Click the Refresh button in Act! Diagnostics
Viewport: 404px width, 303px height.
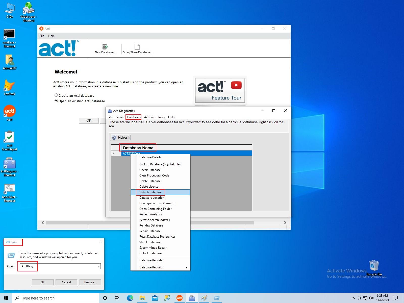point(121,137)
